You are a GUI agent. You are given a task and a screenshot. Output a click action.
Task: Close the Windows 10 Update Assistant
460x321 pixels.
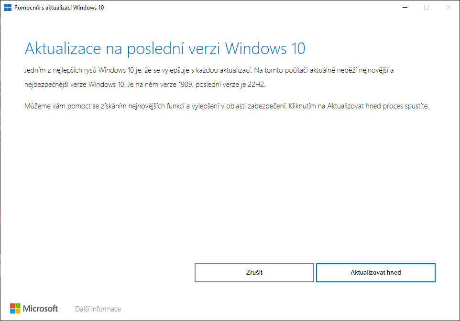pyautogui.click(x=449, y=7)
